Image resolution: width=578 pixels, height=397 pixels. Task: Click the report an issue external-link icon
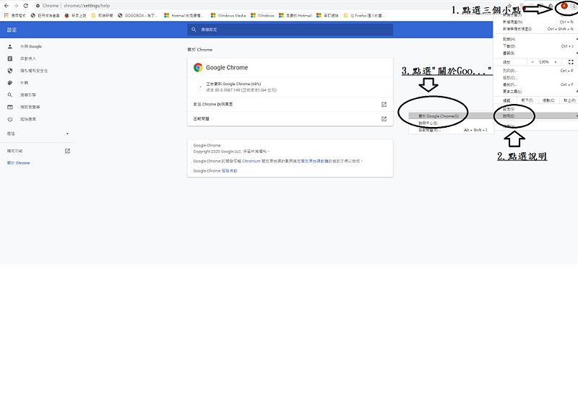click(384, 119)
